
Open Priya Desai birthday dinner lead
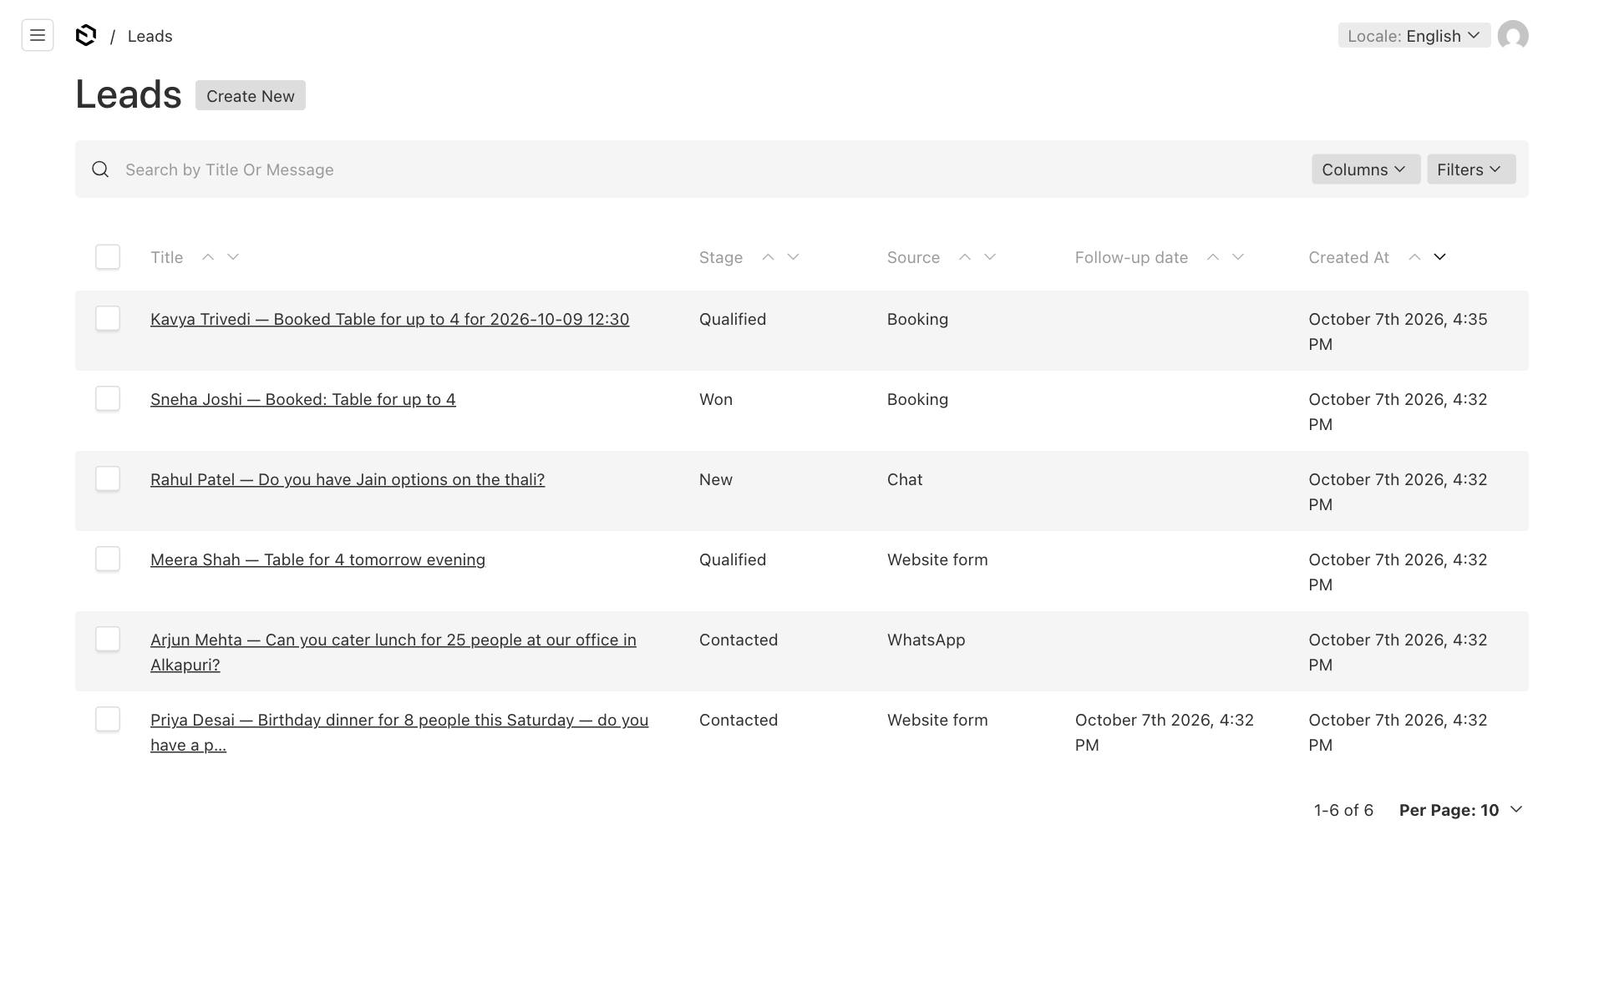(x=399, y=732)
